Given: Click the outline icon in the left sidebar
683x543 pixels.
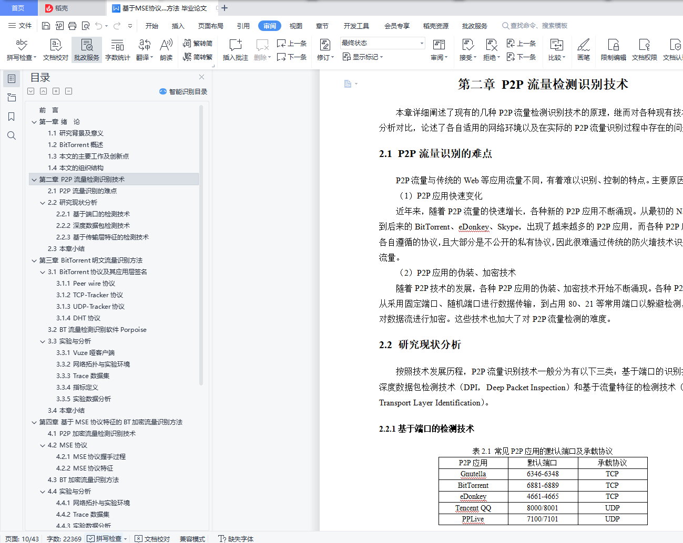Looking at the screenshot, I should pyautogui.click(x=12, y=79).
